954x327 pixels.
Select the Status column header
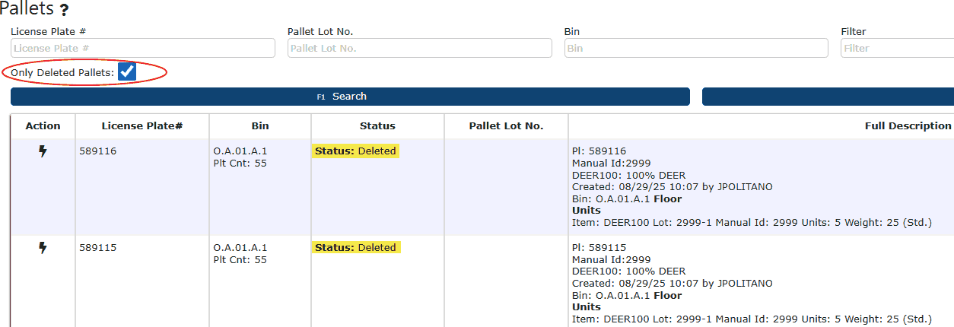click(x=377, y=126)
